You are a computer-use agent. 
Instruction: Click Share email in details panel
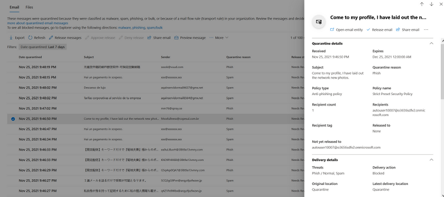tap(407, 30)
